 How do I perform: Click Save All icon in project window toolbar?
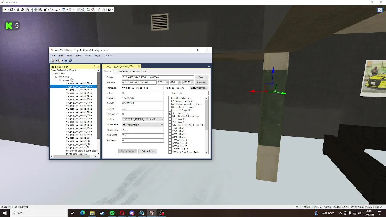(71, 61)
